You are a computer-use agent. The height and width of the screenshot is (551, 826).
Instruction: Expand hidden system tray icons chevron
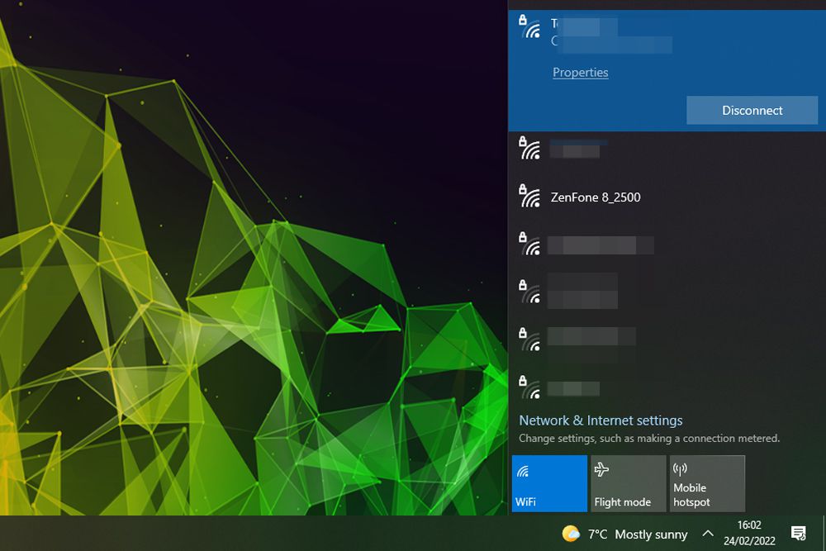[x=708, y=534]
